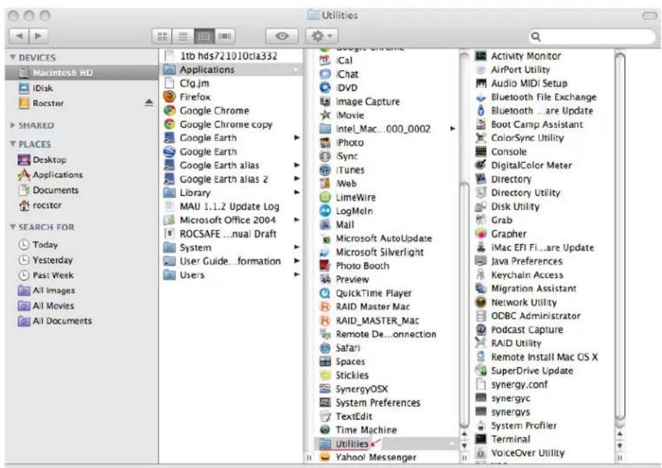Toggle toolbar with top-right pill button
Viewport: 662px width, 468px height.
point(650,16)
